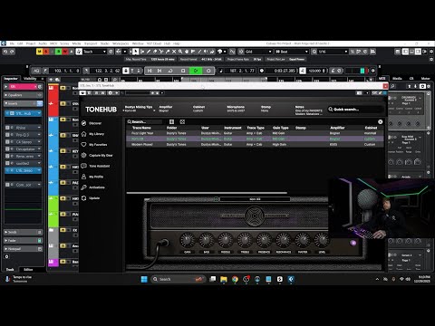
Task: Open the Project menu
Action: pyautogui.click(x=31, y=43)
